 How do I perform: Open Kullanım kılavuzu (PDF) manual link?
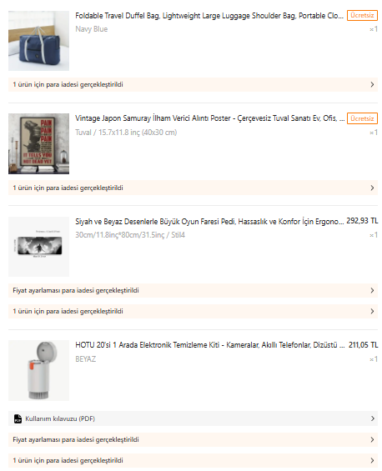pyautogui.click(x=60, y=418)
